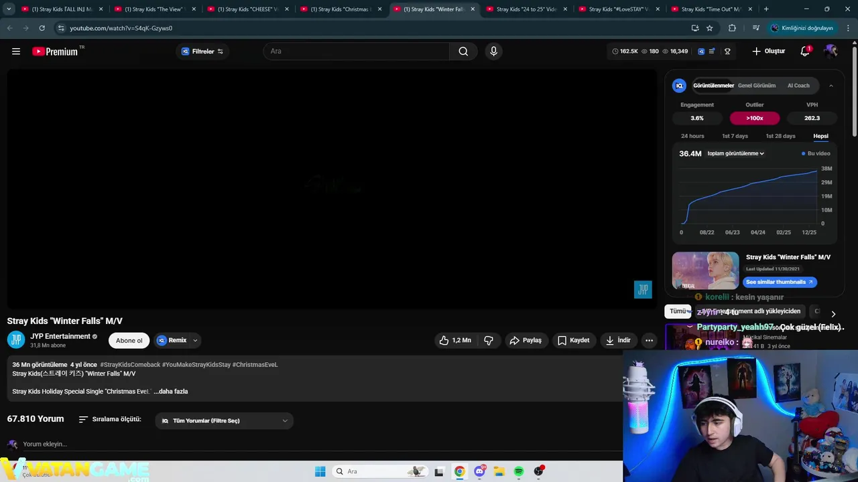Open the Chrome extensions puzzle icon

[732, 28]
